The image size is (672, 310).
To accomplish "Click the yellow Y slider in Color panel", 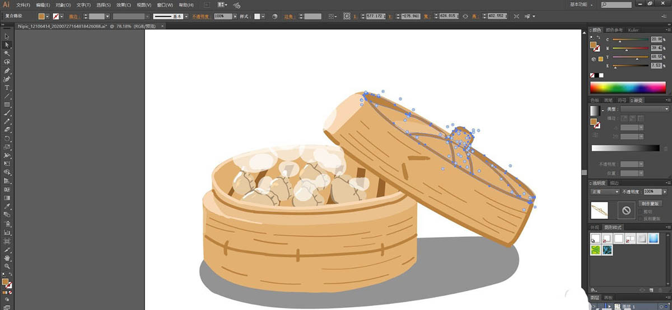I will (630, 57).
